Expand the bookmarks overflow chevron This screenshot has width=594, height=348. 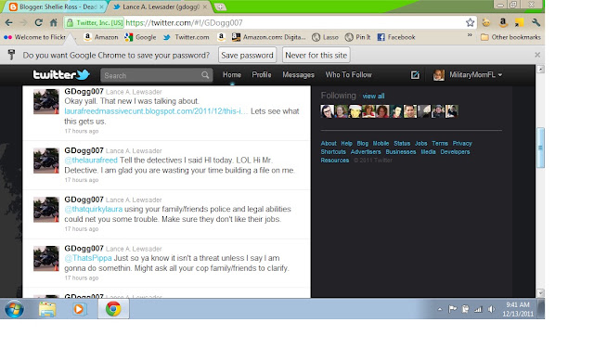tap(470, 35)
